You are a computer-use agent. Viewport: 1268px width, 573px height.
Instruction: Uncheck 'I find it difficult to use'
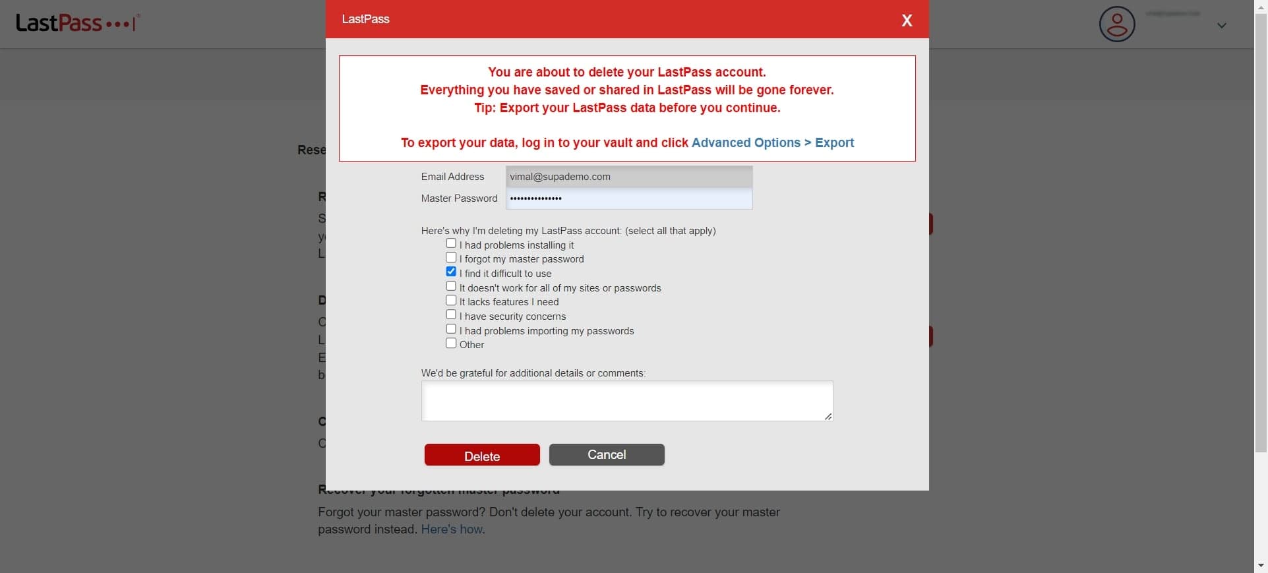[x=451, y=272]
